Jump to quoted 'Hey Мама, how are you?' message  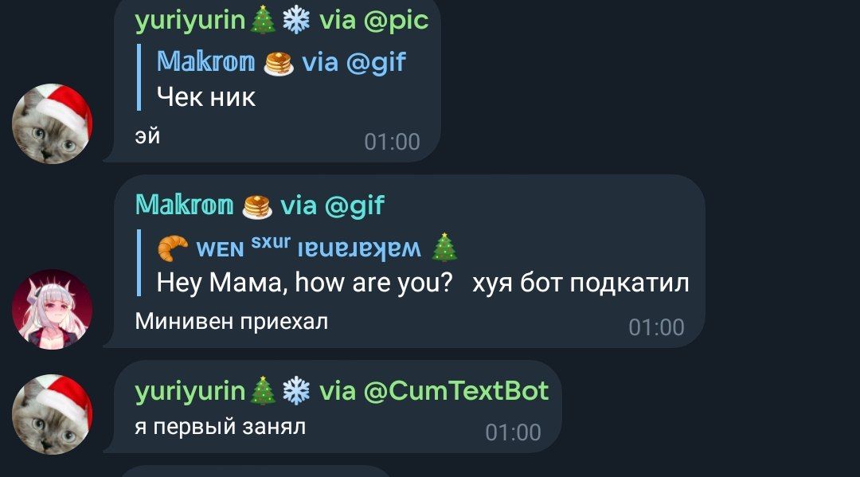point(414,263)
